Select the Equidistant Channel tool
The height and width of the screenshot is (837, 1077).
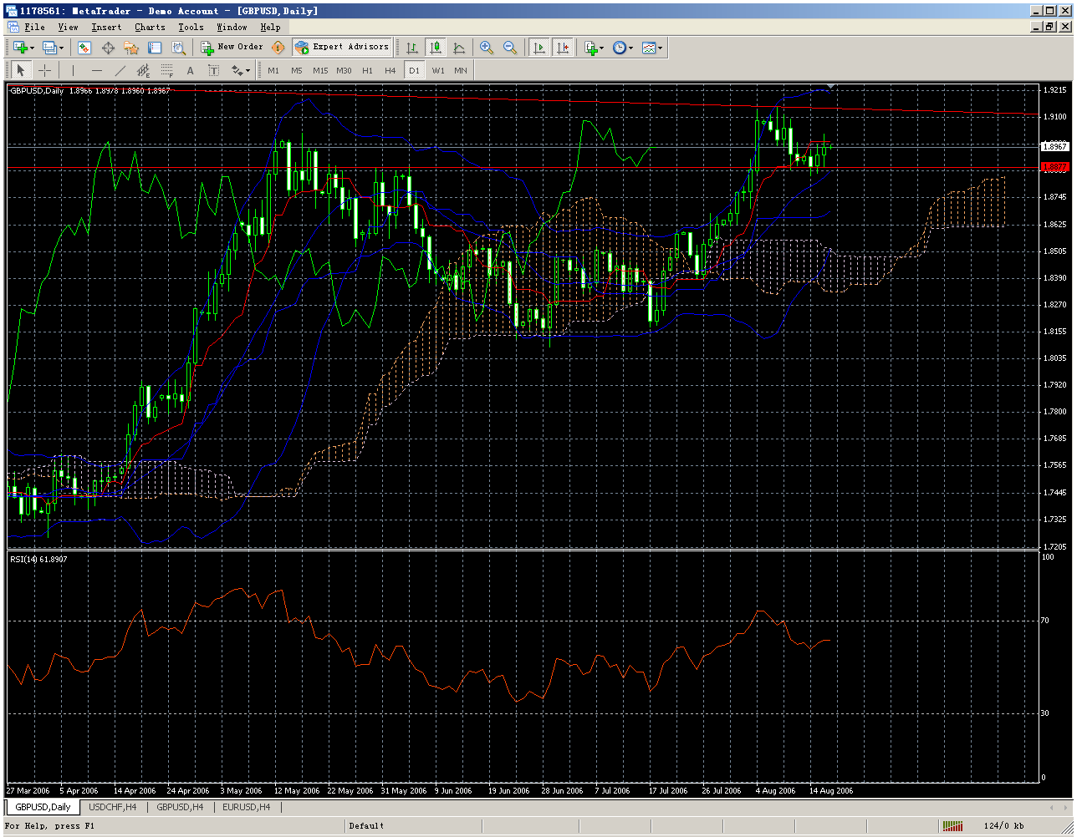[143, 70]
